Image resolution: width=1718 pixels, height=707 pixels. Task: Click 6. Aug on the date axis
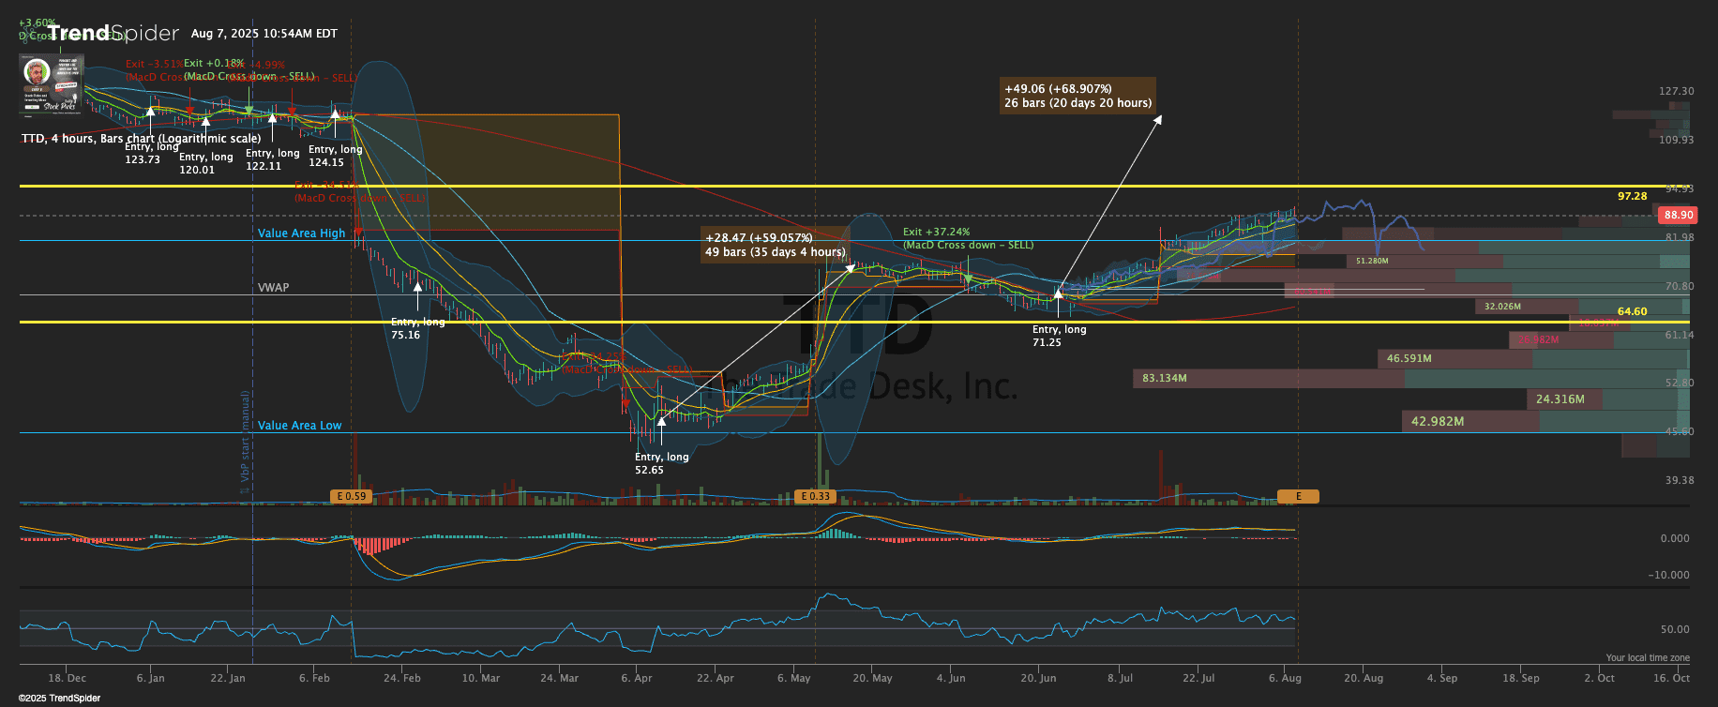(x=1285, y=678)
